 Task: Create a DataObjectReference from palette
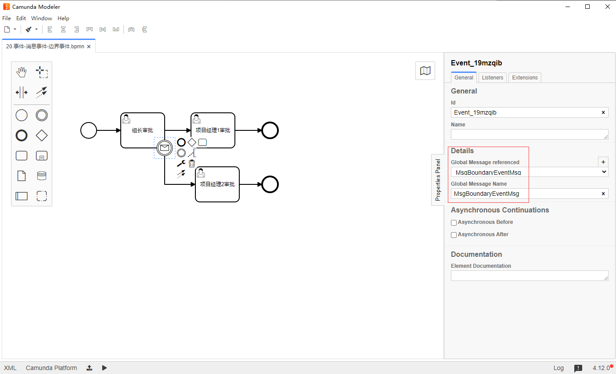pos(22,176)
